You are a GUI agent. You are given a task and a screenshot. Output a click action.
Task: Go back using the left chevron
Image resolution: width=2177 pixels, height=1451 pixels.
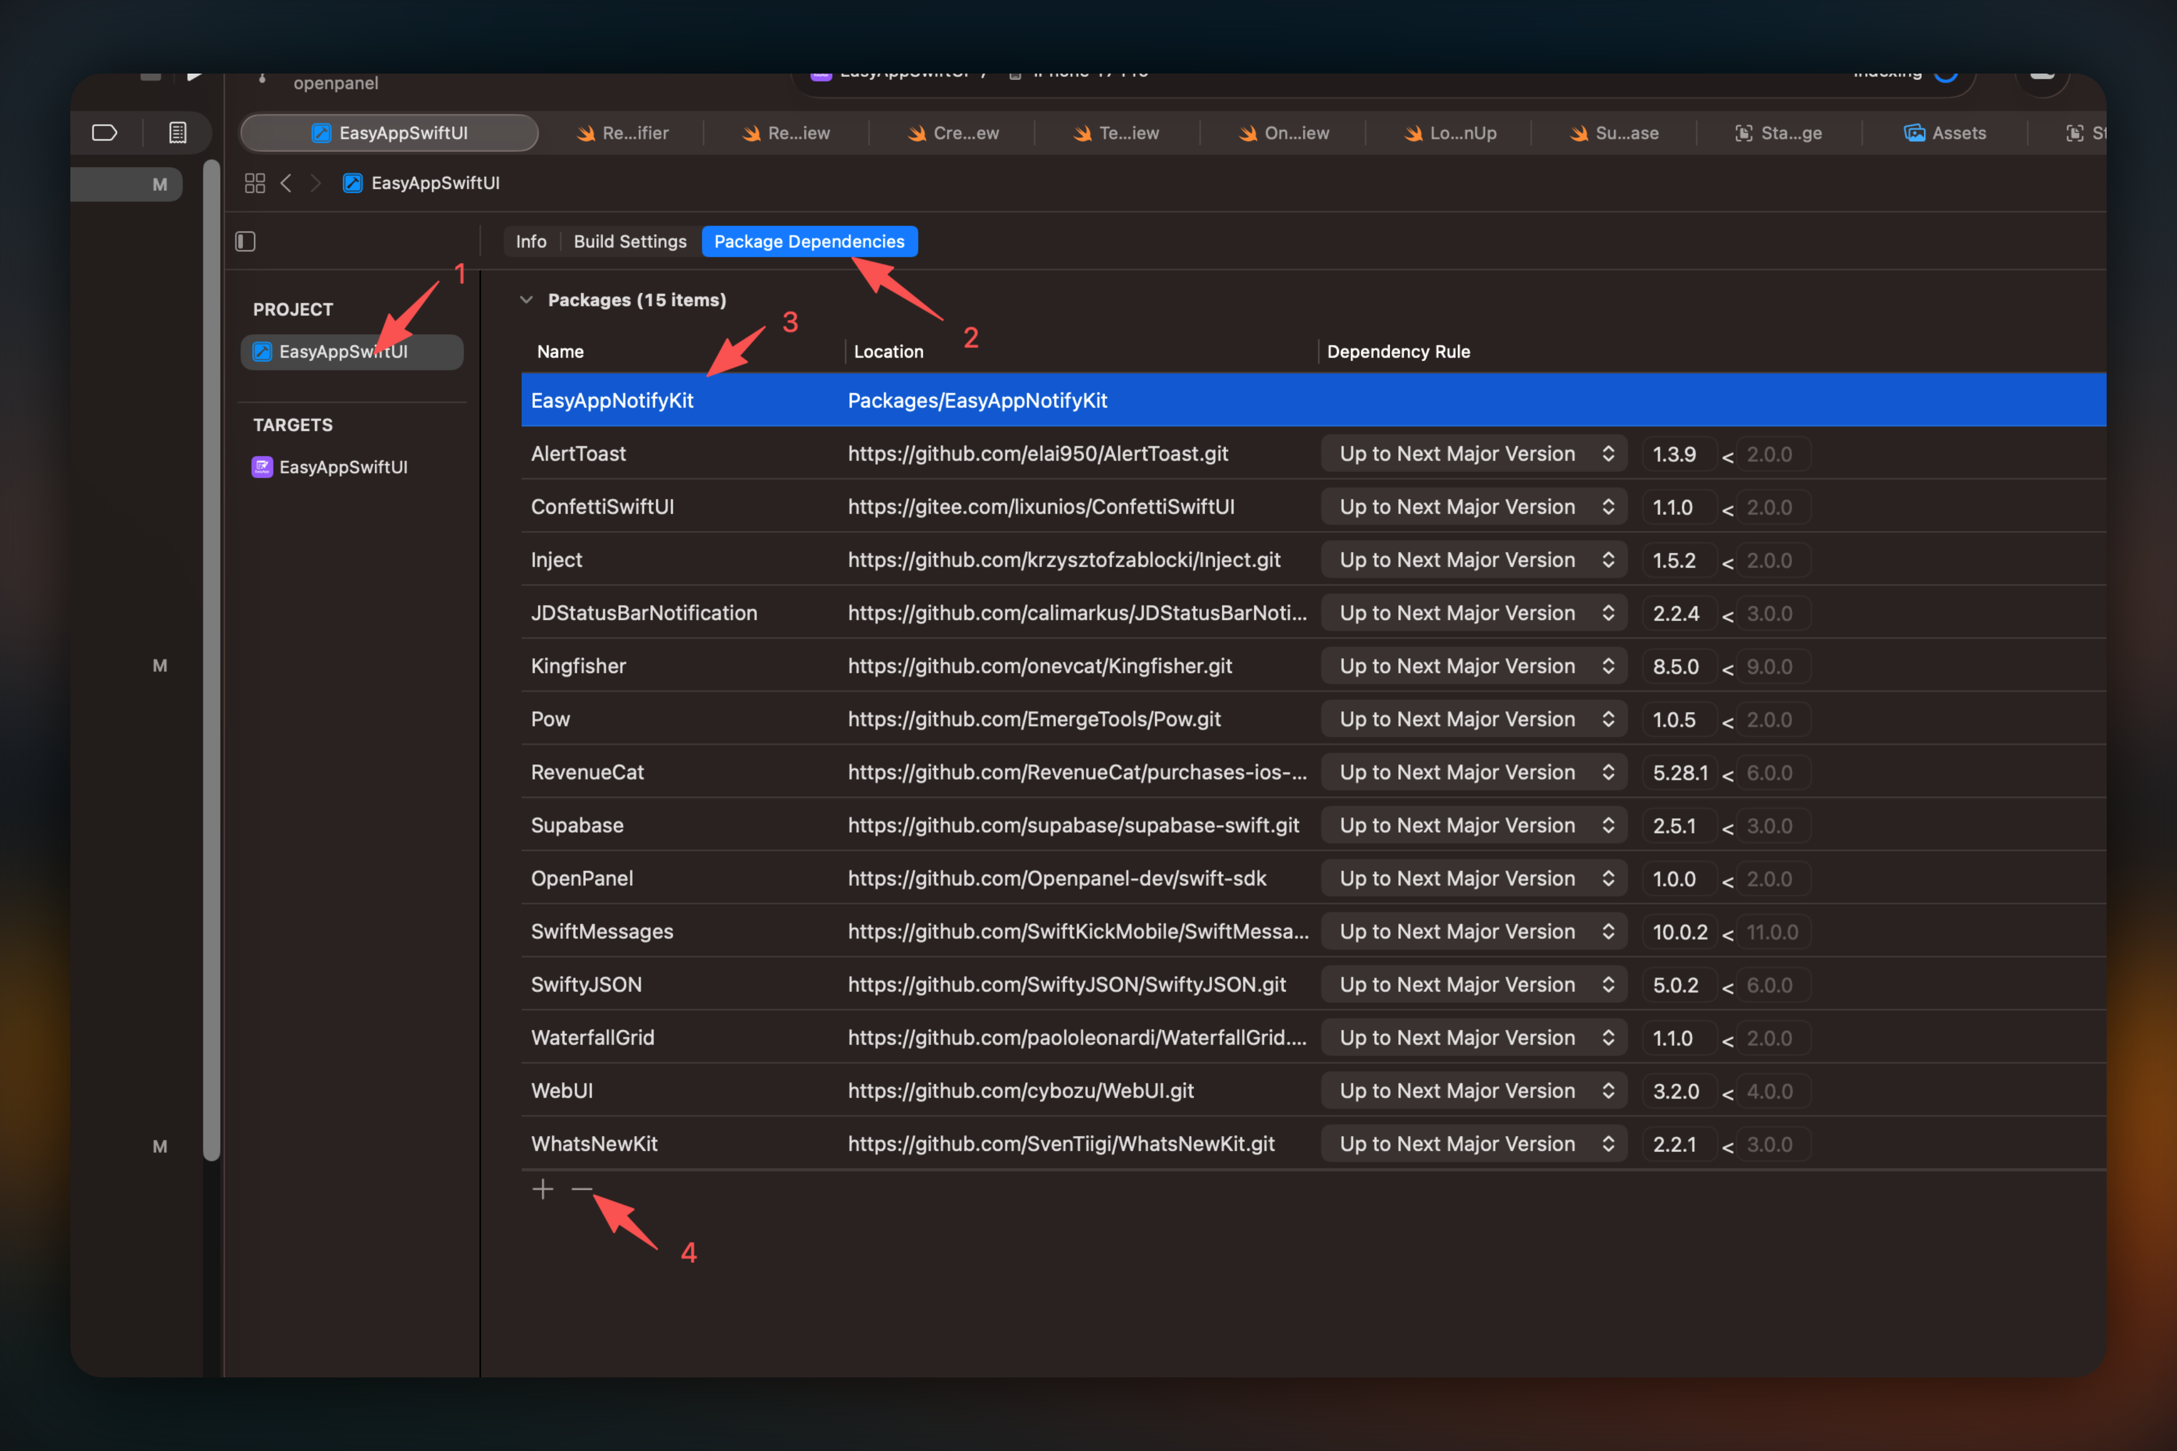[x=286, y=183]
